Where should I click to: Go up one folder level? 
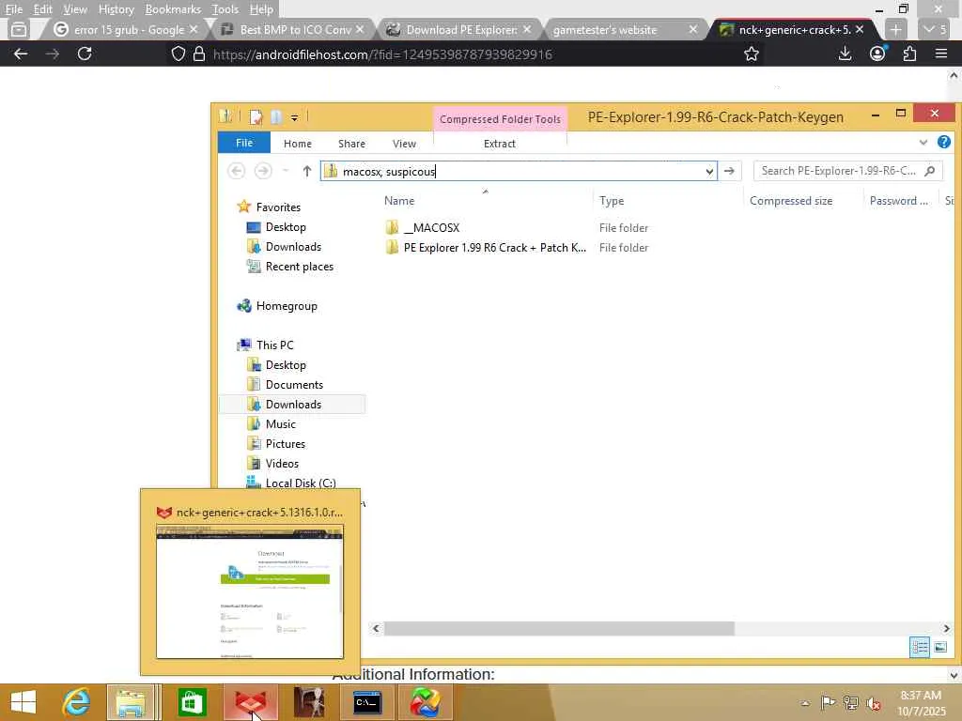[x=307, y=171]
